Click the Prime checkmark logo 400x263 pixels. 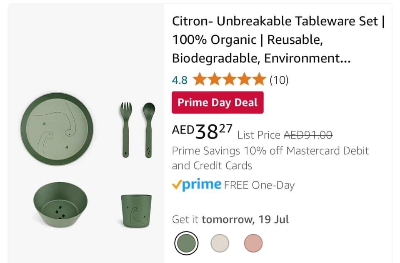[197, 185]
